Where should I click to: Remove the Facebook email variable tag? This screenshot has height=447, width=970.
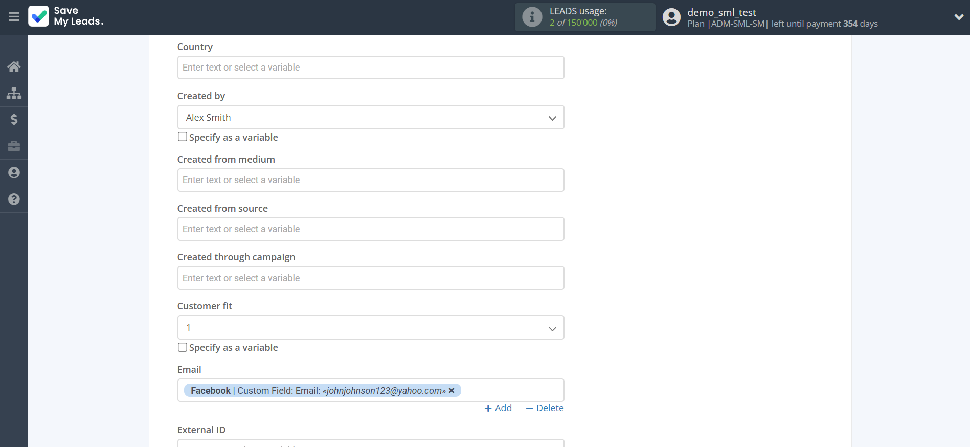(x=452, y=391)
